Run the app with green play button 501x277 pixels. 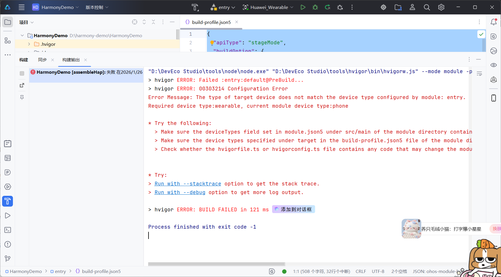pyautogui.click(x=303, y=7)
